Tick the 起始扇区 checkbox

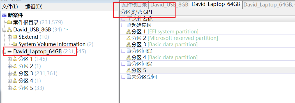123,25
